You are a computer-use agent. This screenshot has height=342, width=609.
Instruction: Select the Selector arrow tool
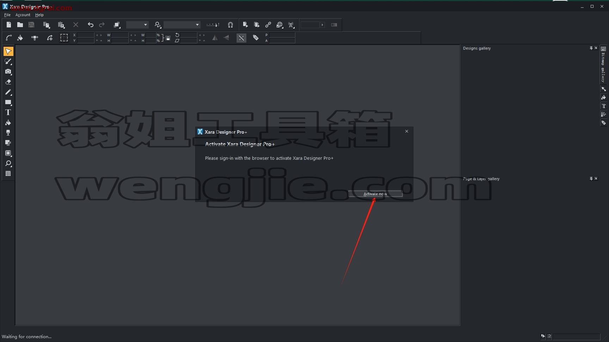(8, 51)
